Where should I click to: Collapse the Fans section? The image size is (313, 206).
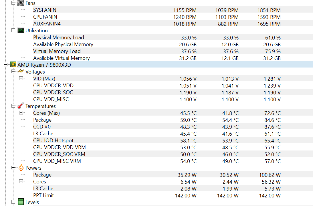click(13, 3)
